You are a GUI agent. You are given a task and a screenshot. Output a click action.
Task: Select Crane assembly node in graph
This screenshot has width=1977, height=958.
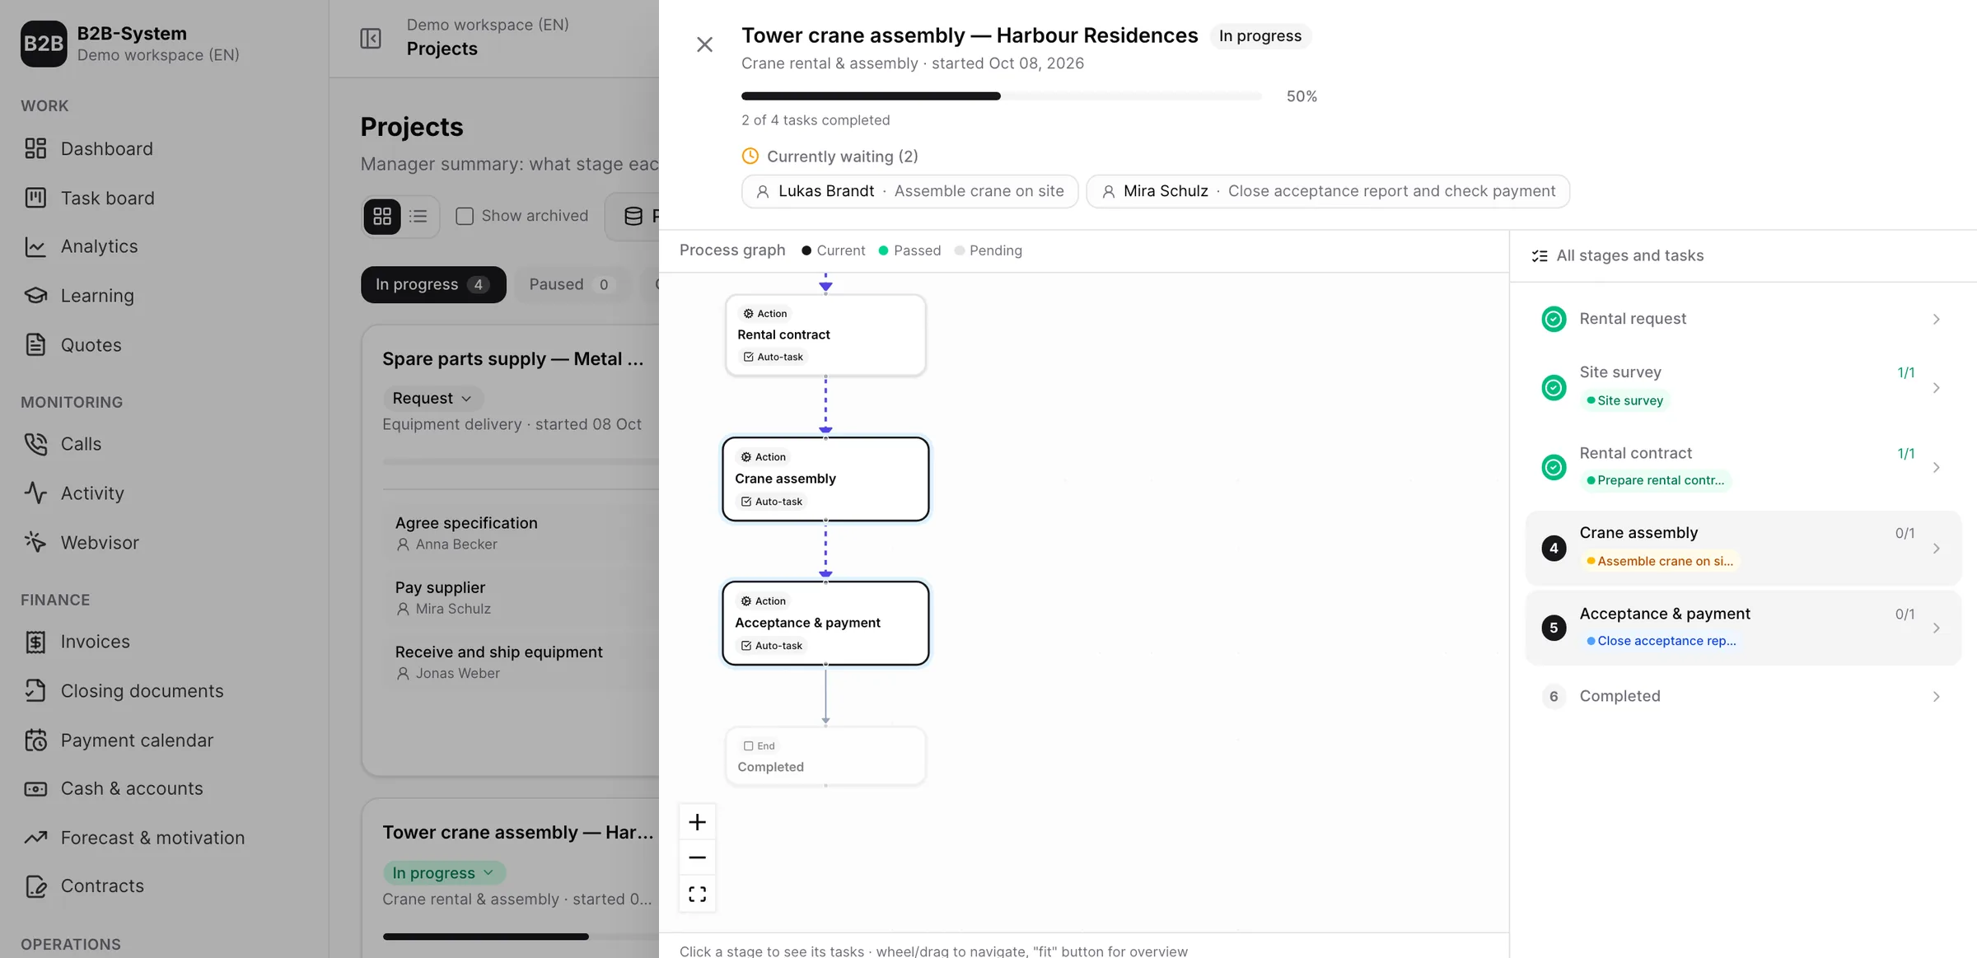pyautogui.click(x=825, y=479)
